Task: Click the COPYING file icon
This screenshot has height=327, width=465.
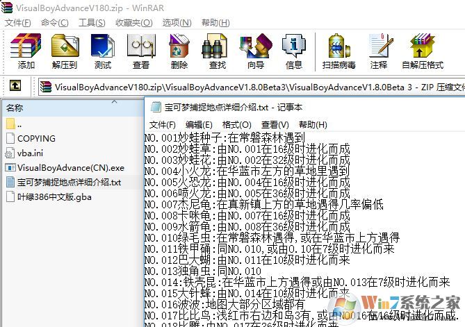Action: pyautogui.click(x=10, y=138)
